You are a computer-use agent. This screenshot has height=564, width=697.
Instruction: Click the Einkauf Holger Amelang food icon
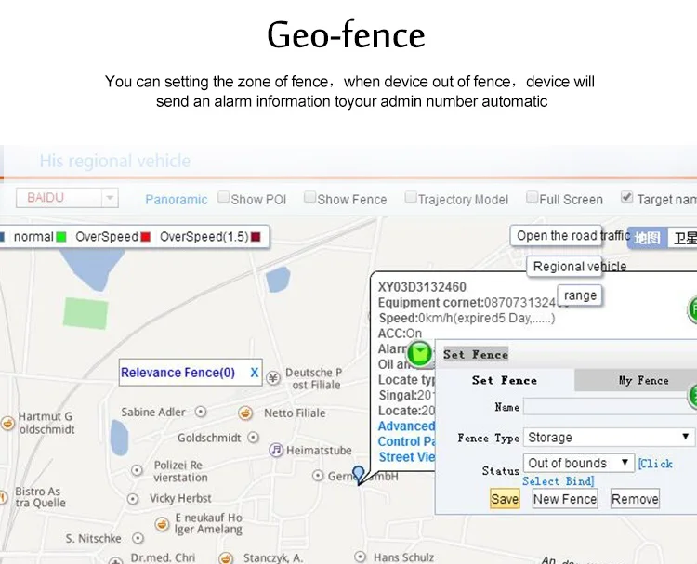coord(162,524)
